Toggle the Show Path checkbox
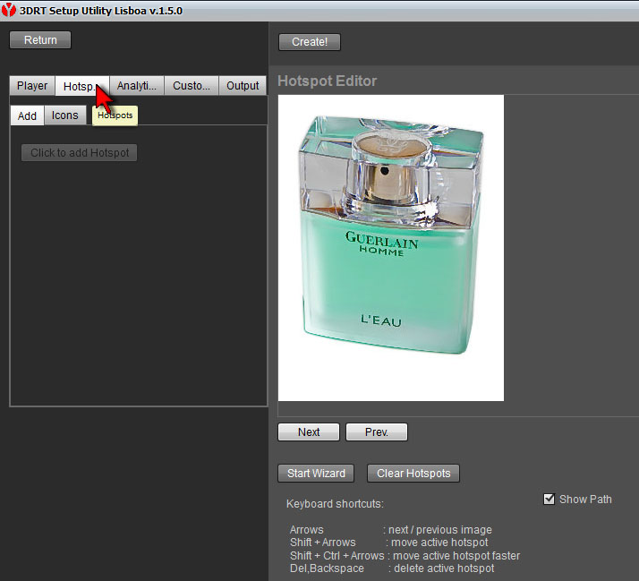The image size is (639, 581). pyautogui.click(x=549, y=499)
